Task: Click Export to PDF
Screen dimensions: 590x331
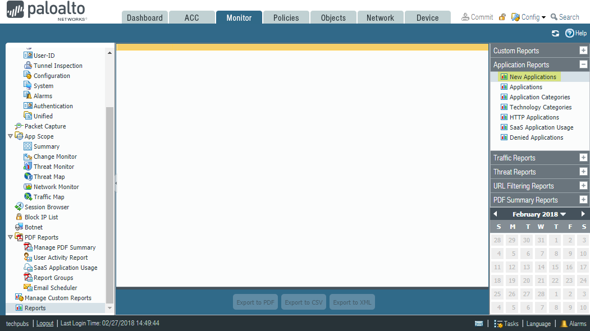Action: (255, 302)
